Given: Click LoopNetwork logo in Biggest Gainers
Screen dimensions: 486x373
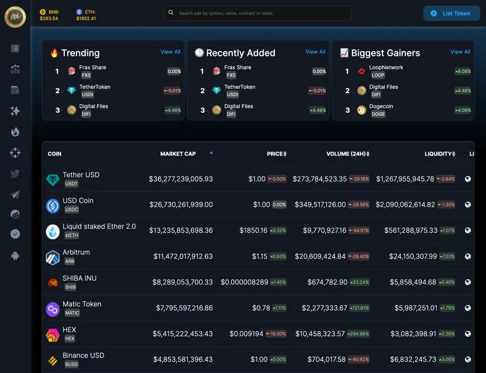Looking at the screenshot, I should [x=362, y=72].
